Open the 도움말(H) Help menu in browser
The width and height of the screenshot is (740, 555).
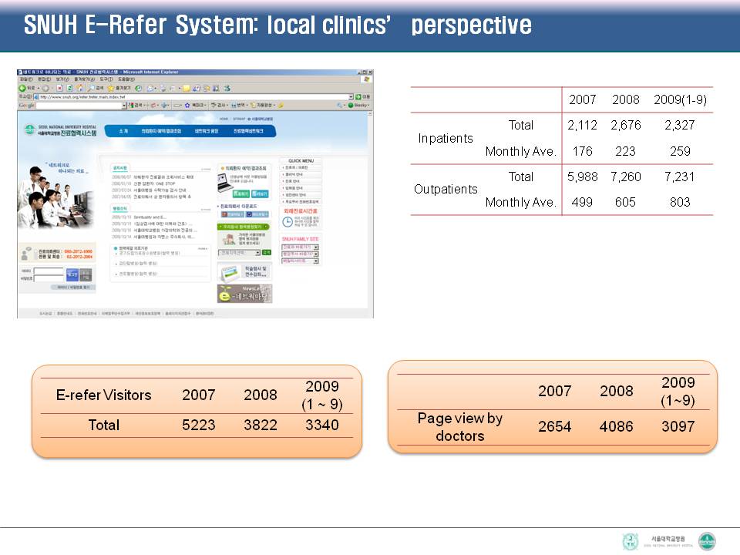[x=126, y=79]
